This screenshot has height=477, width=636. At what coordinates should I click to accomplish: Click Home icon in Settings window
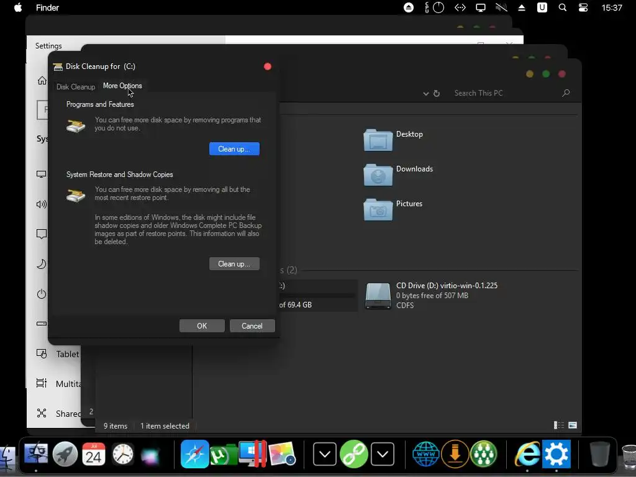coord(42,80)
